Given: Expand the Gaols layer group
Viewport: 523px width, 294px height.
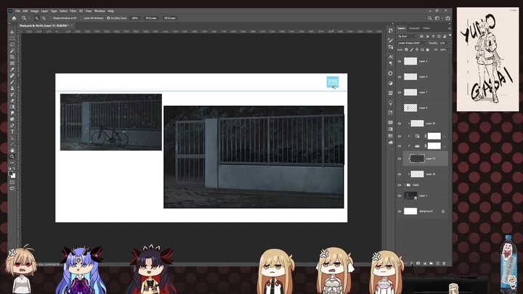Looking at the screenshot, I should 405,184.
